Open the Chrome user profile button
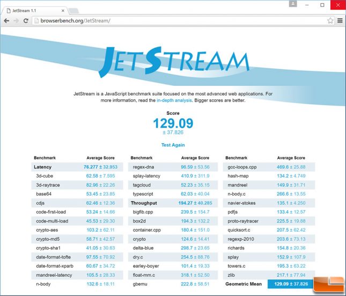 click(293, 4)
